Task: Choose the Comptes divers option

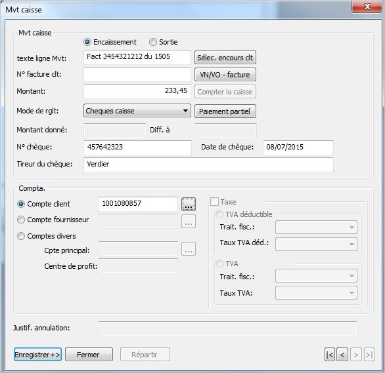Action: pyautogui.click(x=21, y=236)
